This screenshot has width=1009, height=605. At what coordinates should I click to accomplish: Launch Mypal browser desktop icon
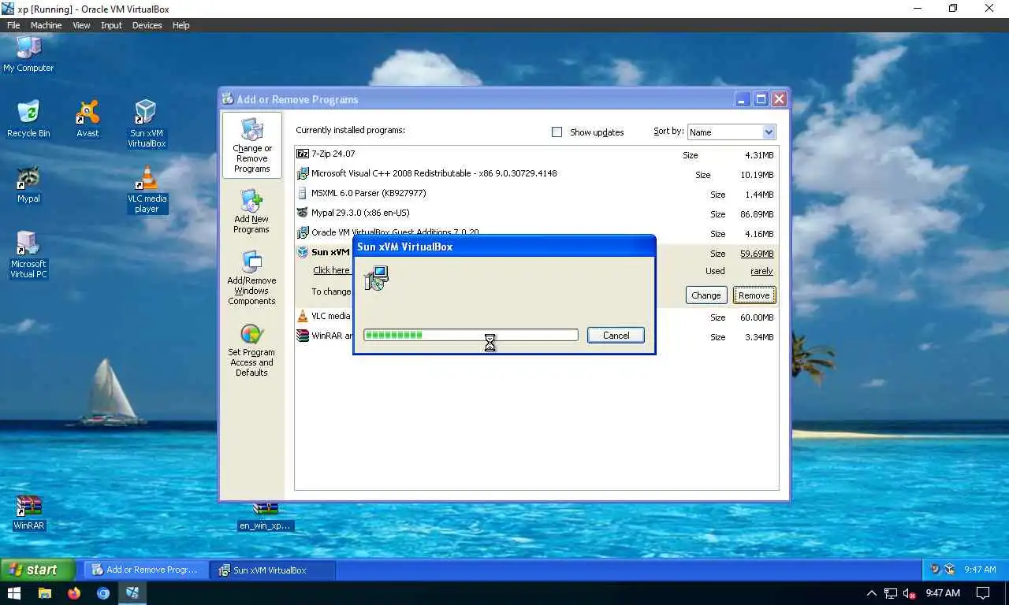click(x=28, y=184)
